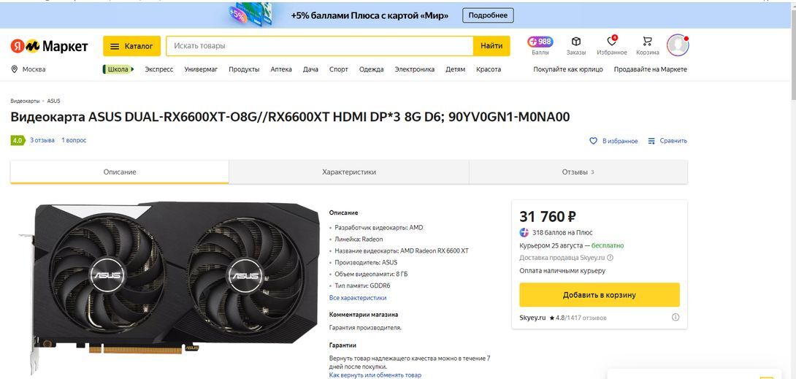Click the user profile avatar

point(678,45)
